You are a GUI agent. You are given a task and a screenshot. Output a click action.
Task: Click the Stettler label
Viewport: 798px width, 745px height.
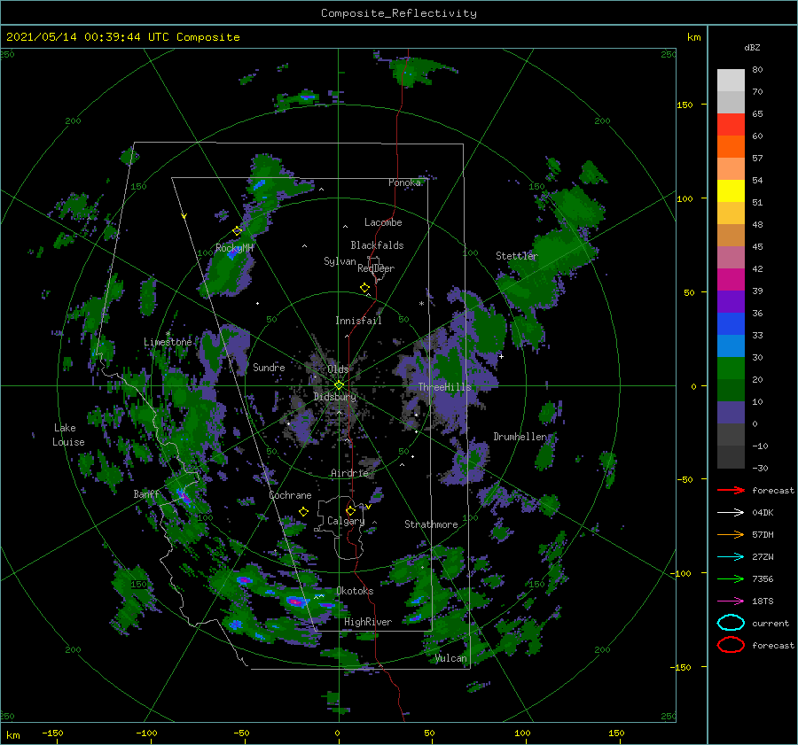(517, 256)
